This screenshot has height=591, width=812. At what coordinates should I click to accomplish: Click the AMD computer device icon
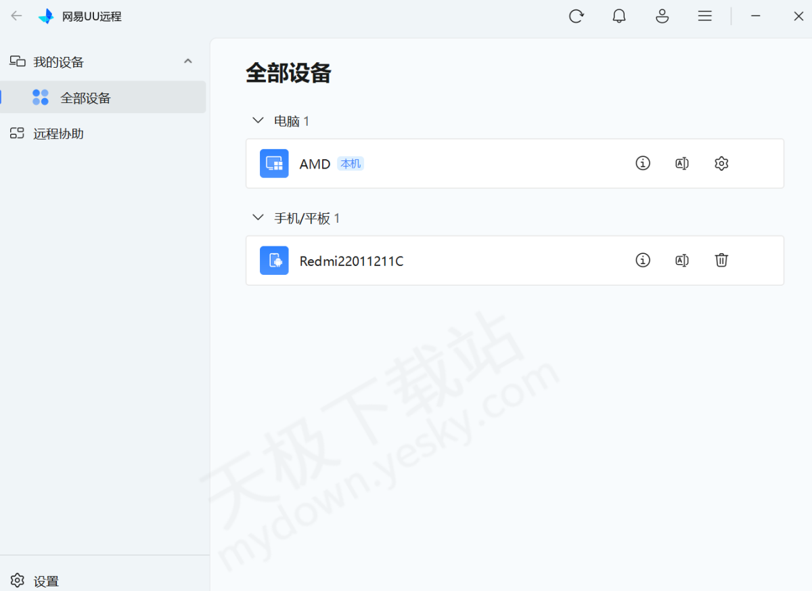click(274, 163)
